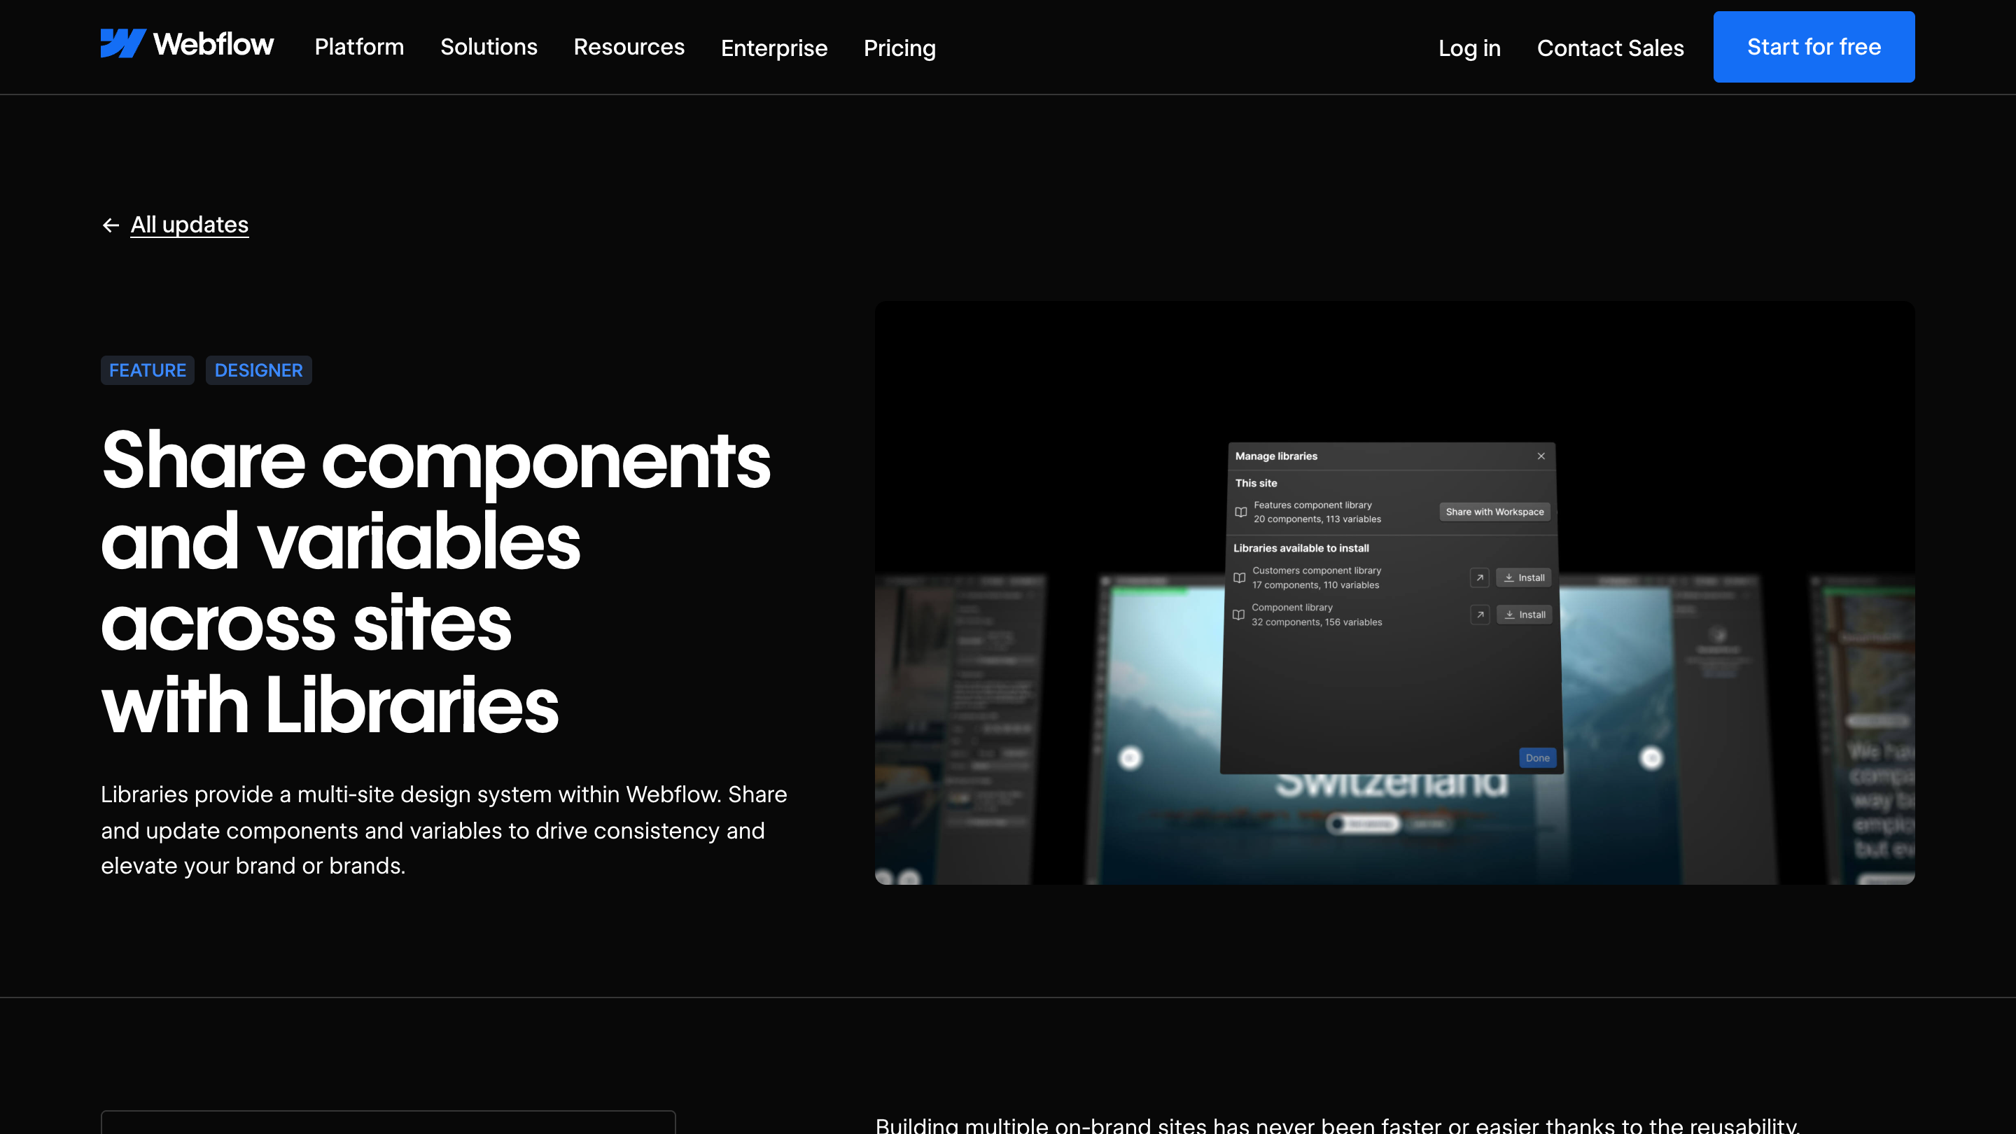Click the blurred circular button right of the dialog
This screenshot has height=1134, width=2016.
(x=1651, y=757)
